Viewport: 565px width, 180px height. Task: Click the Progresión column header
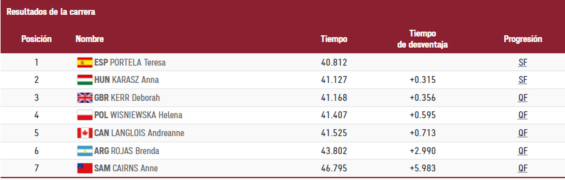523,39
